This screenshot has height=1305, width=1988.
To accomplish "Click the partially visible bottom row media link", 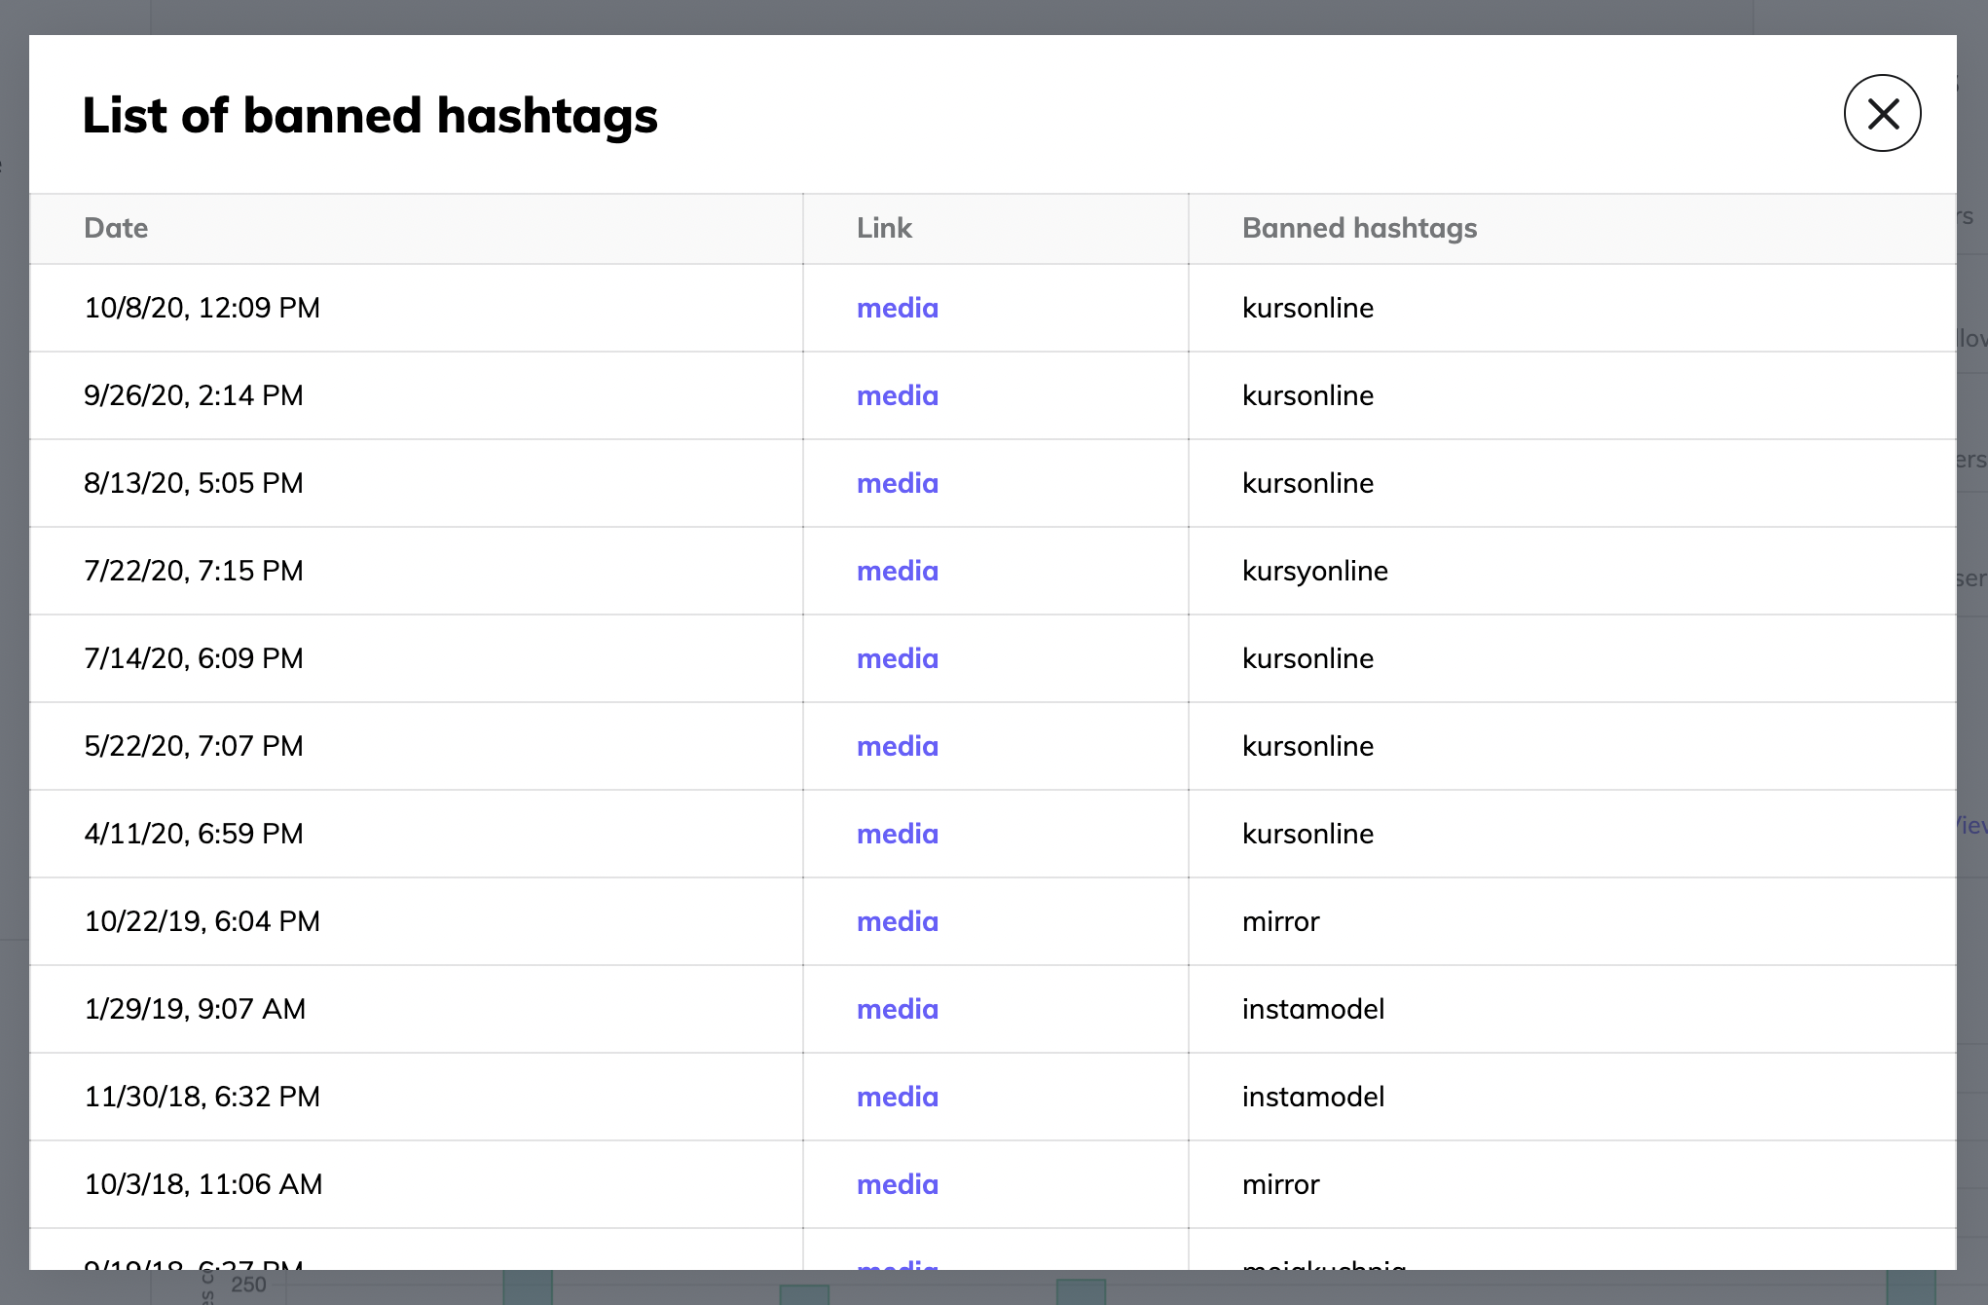I will (x=897, y=1264).
